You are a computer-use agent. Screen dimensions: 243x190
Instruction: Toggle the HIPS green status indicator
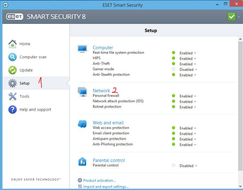coord(174,58)
